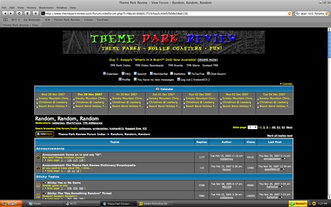Click the Norton tray icon
Image resolution: width=331 pixels, height=207 pixels.
[x=298, y=204]
